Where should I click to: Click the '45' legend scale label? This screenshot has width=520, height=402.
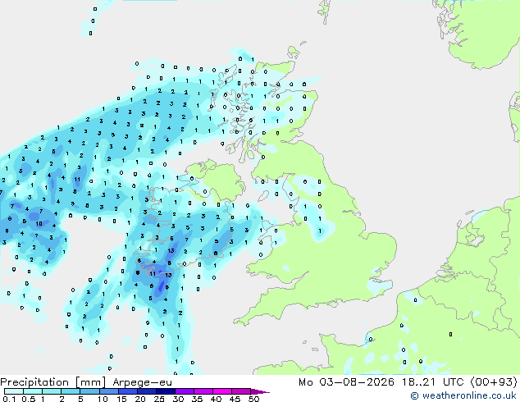click(x=235, y=399)
